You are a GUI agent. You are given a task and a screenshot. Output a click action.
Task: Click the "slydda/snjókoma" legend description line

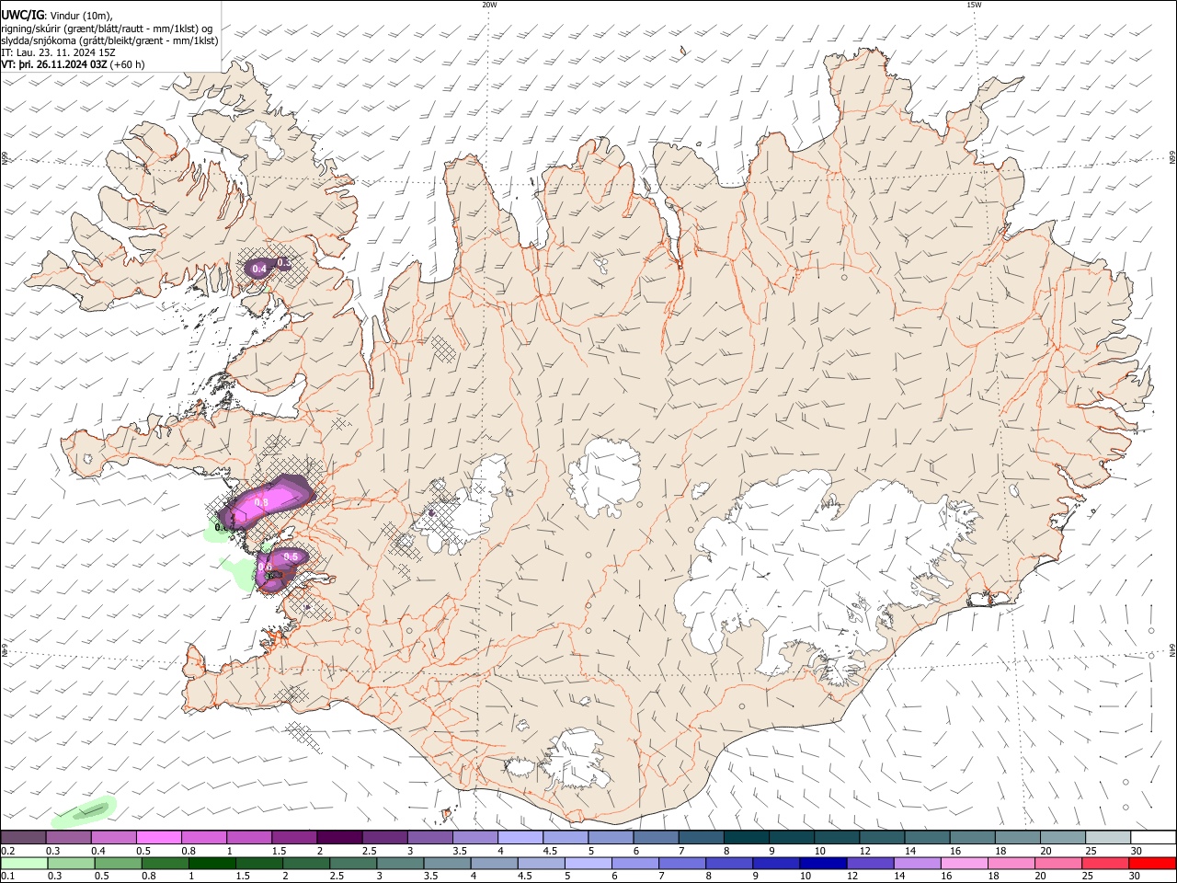(x=109, y=40)
